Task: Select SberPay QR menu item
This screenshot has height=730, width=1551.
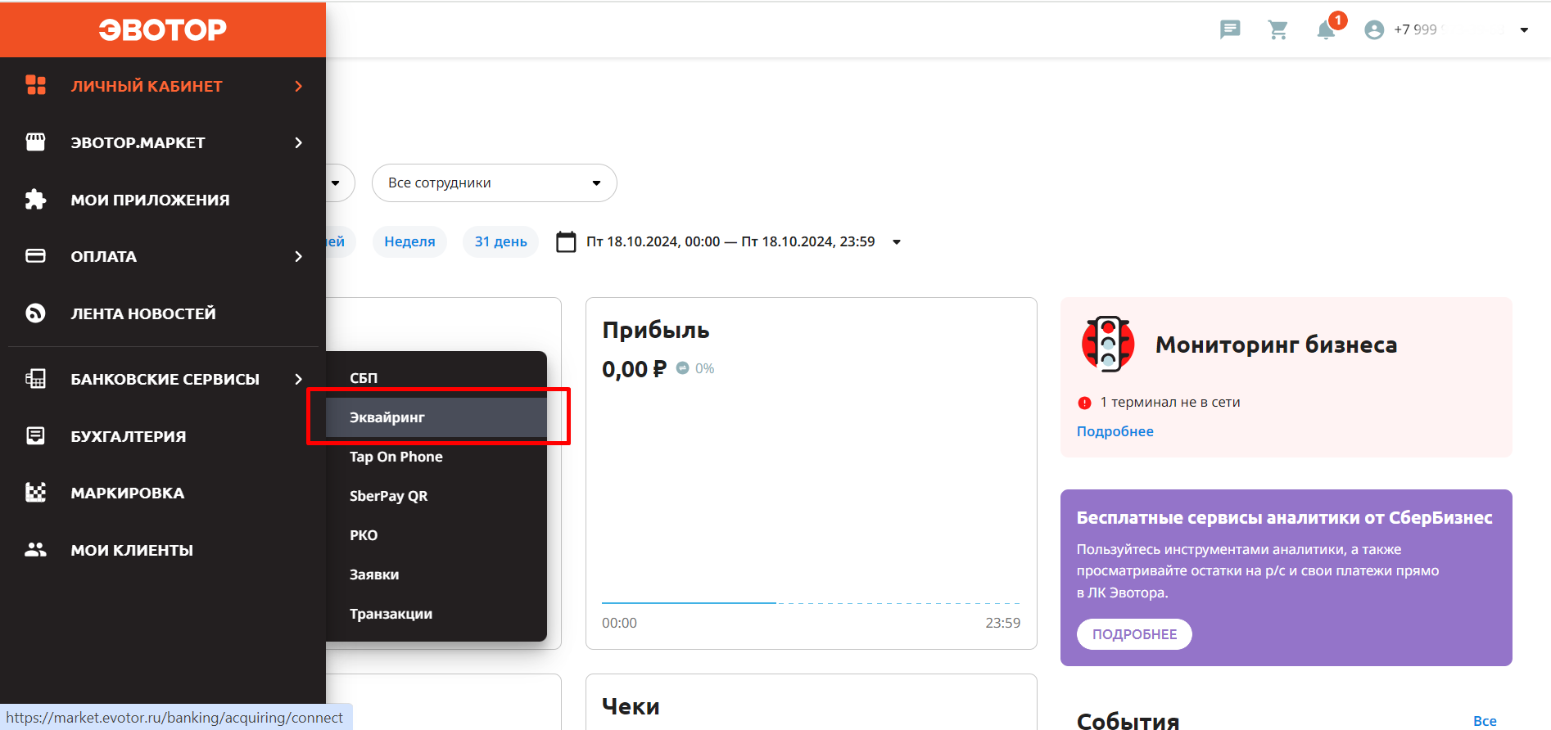Action: pyautogui.click(x=436, y=496)
